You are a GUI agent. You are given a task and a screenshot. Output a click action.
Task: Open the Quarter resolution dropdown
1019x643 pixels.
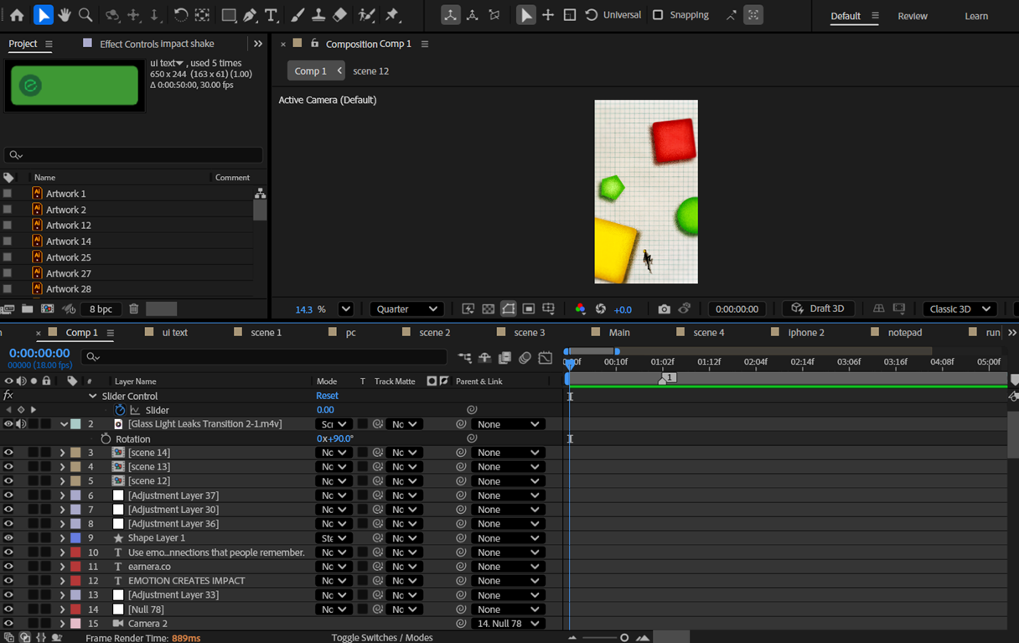(406, 309)
